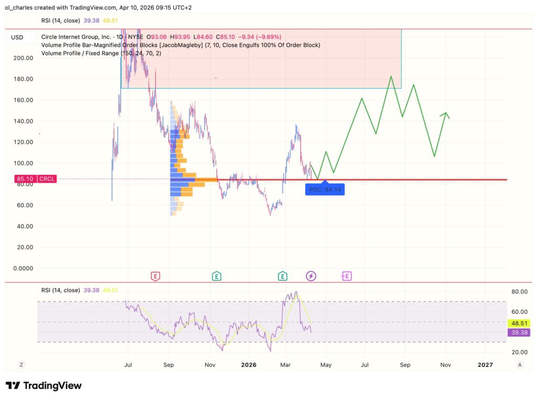Click the blue POC 84.14 callout box

pos(325,190)
